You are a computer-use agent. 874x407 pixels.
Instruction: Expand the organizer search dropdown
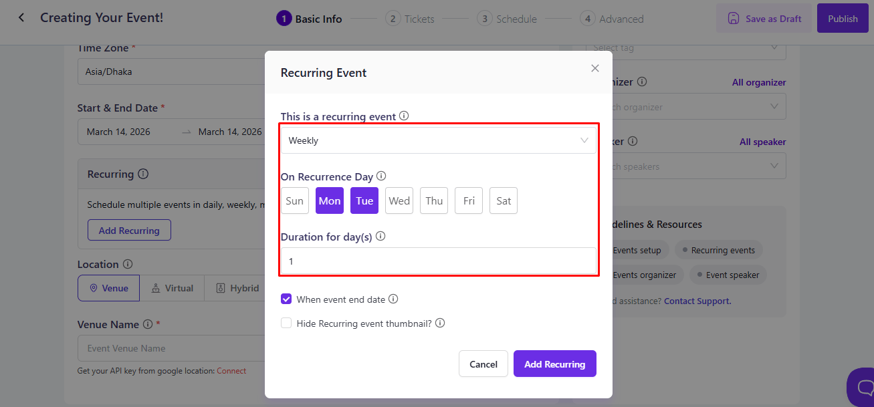774,107
